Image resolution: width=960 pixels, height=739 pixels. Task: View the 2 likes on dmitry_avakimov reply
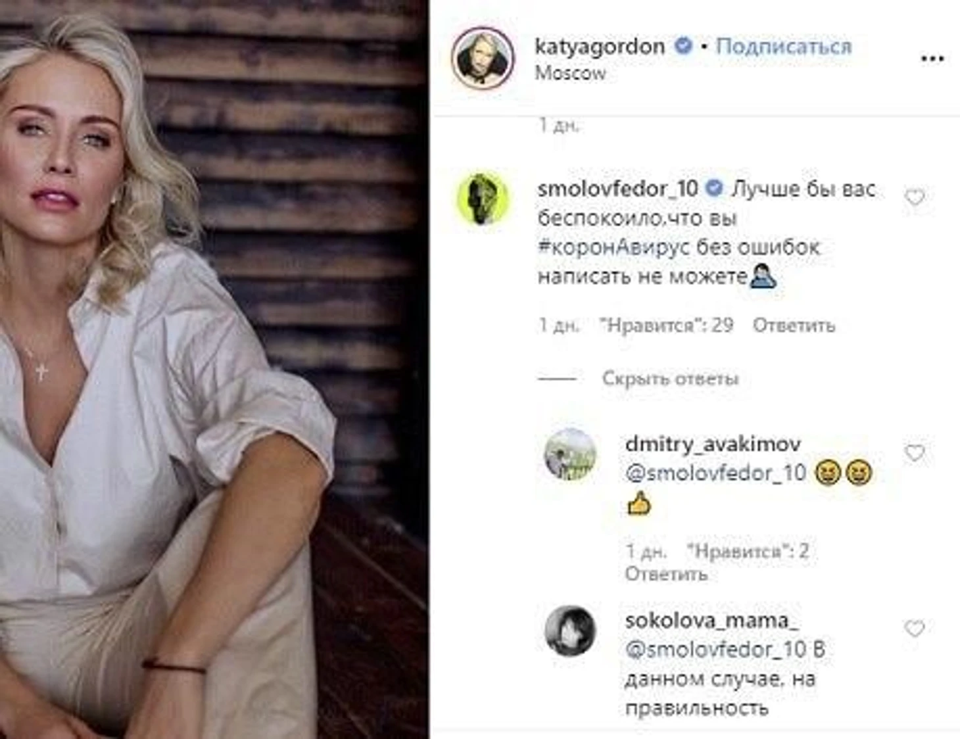click(x=747, y=551)
